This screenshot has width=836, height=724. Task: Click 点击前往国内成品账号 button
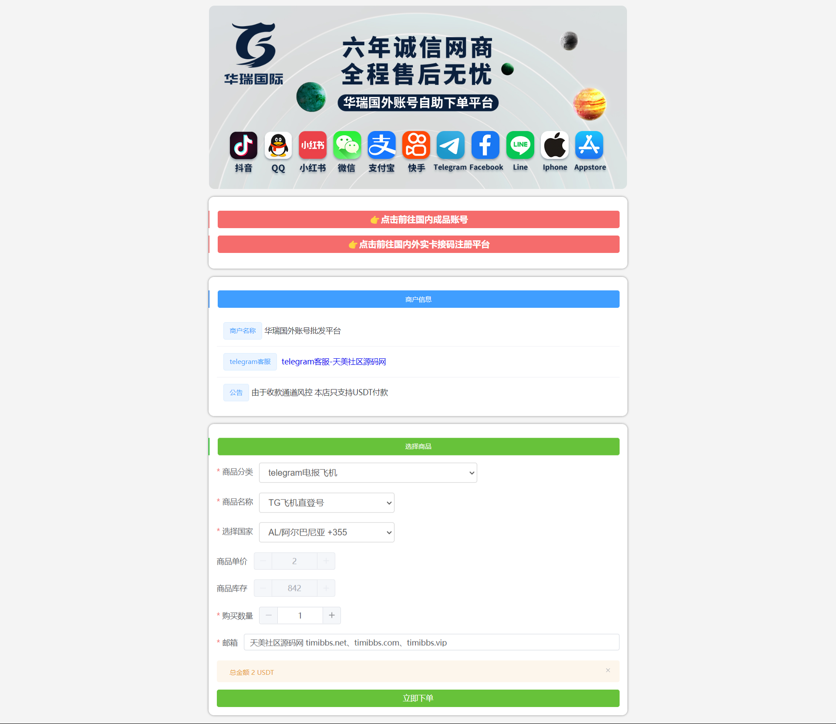coord(418,219)
